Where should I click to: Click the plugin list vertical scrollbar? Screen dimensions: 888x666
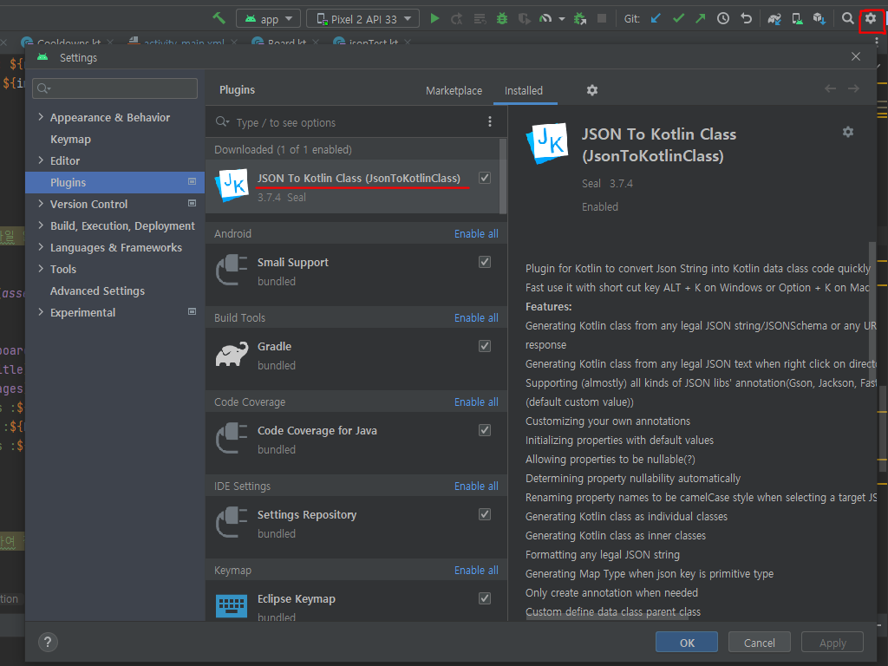503,176
